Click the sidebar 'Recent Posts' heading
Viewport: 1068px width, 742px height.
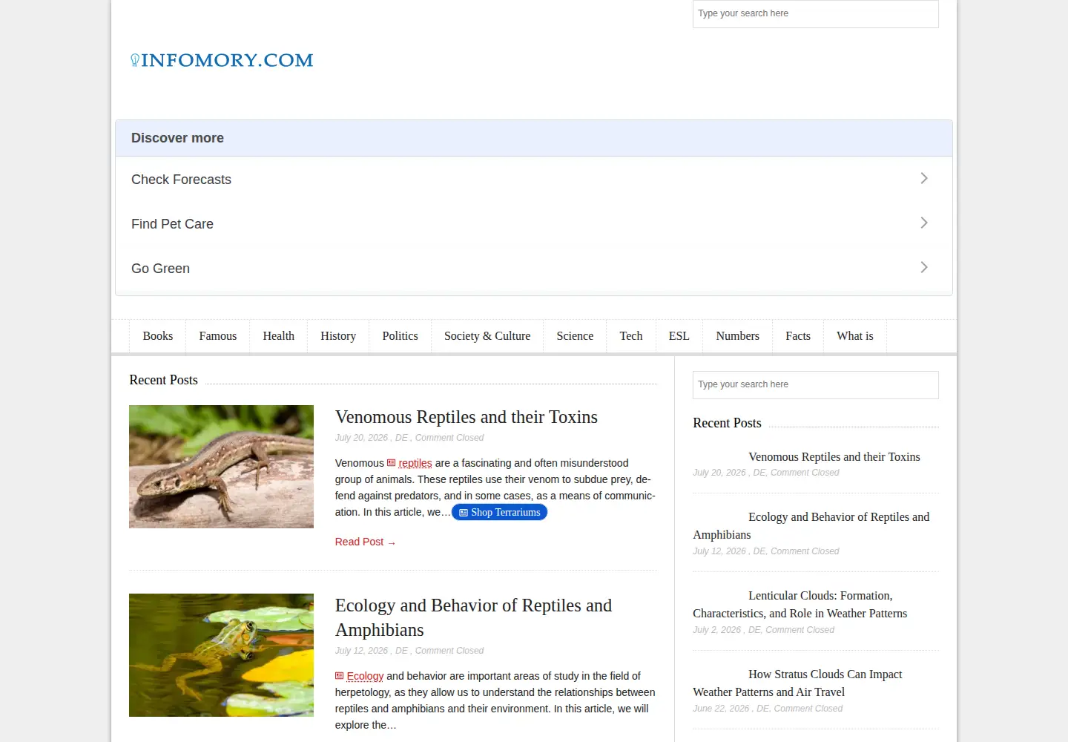point(727,423)
